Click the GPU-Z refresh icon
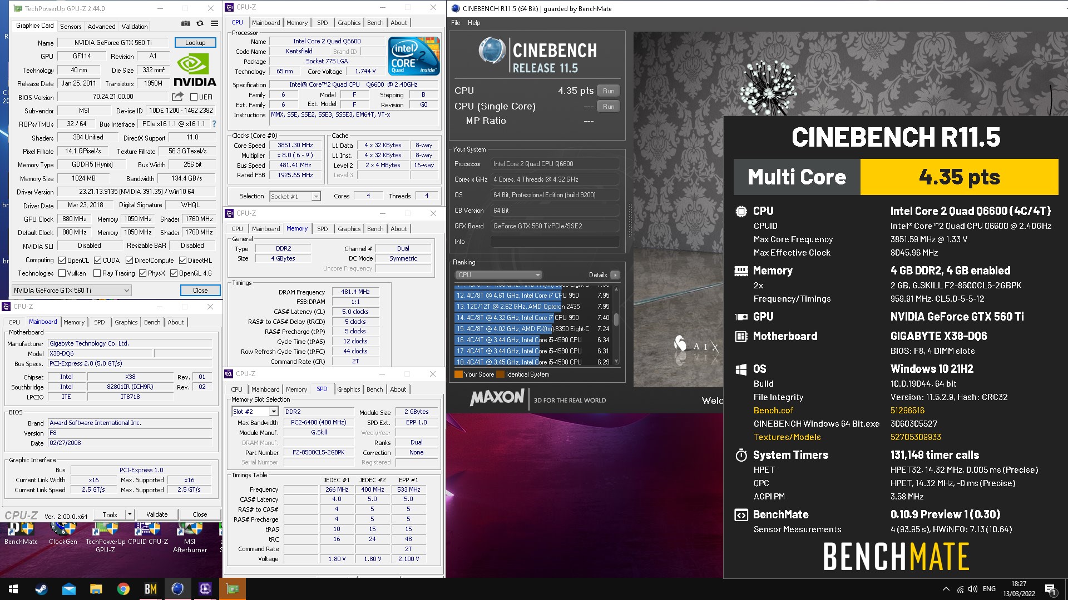1068x600 pixels. [x=200, y=24]
